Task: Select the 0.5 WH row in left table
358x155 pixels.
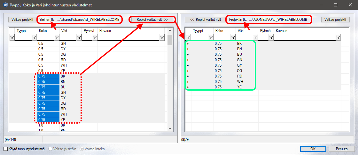Action: (87, 65)
